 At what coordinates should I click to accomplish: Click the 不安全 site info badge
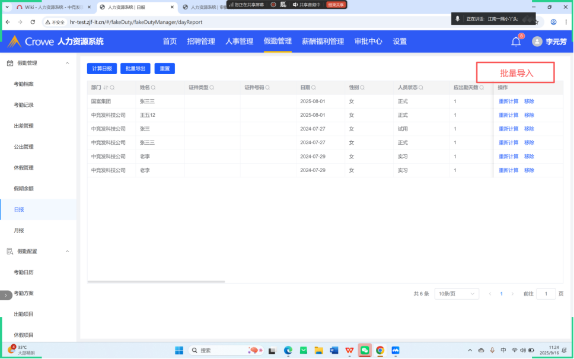tap(55, 22)
